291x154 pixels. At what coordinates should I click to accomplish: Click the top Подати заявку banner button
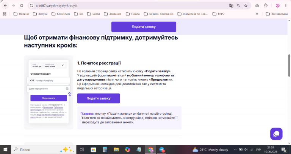(144, 27)
